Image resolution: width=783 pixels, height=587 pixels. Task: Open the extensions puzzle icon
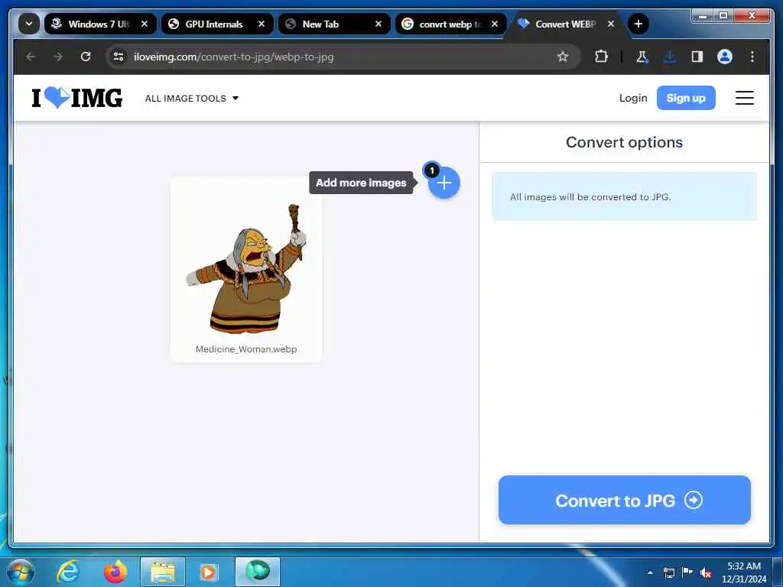tap(601, 57)
